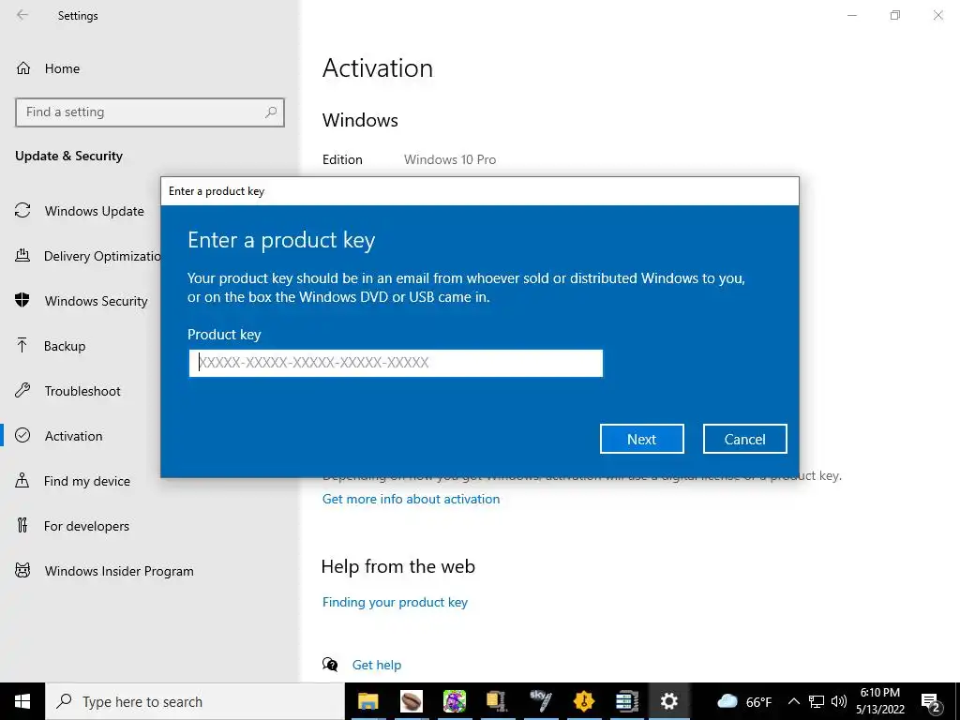Screen dimensions: 960x720
Task: Click the Windows Insider cat icon
Action: 22,571
